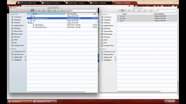Switch easydevtuts window to list view
186x104 pixels.
coord(33,11)
